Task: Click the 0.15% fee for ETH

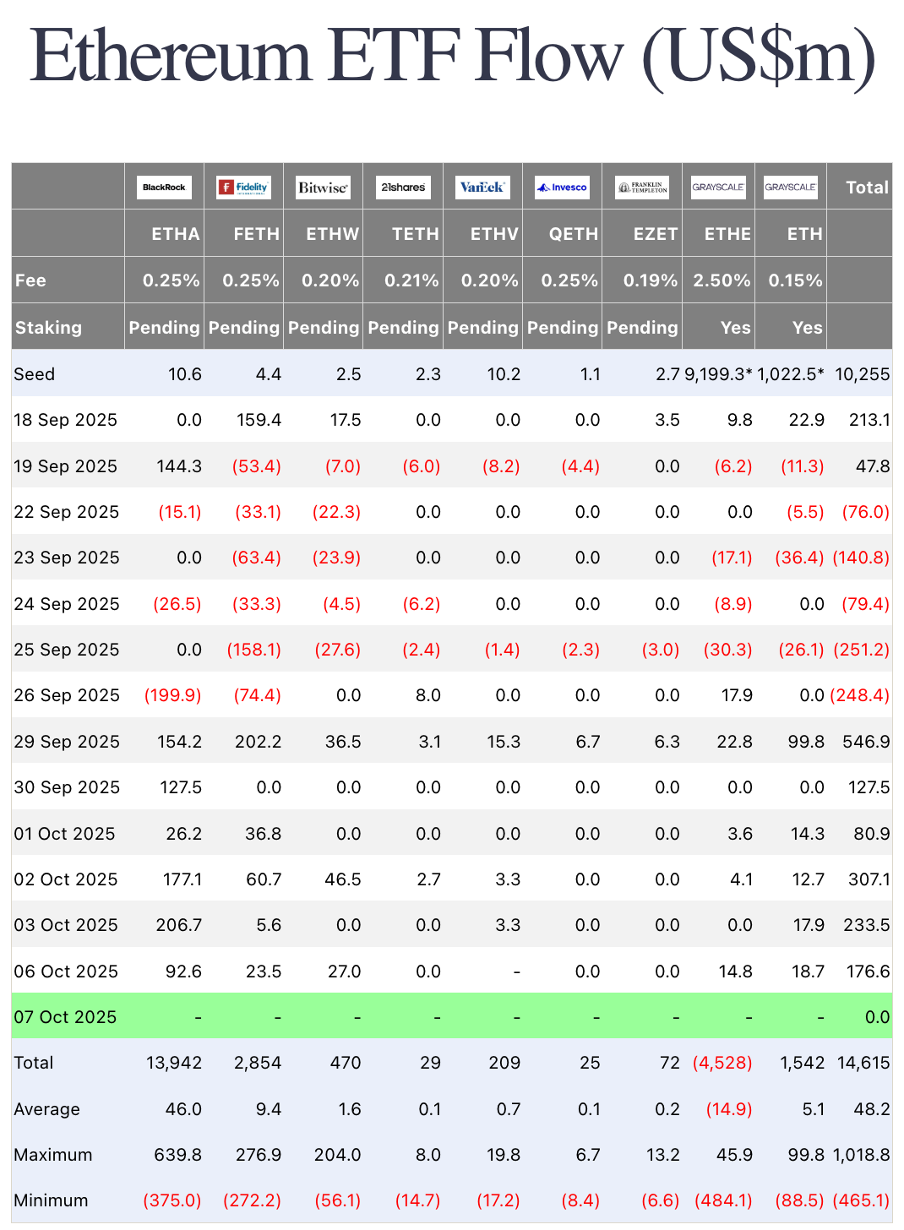Action: pyautogui.click(x=795, y=280)
